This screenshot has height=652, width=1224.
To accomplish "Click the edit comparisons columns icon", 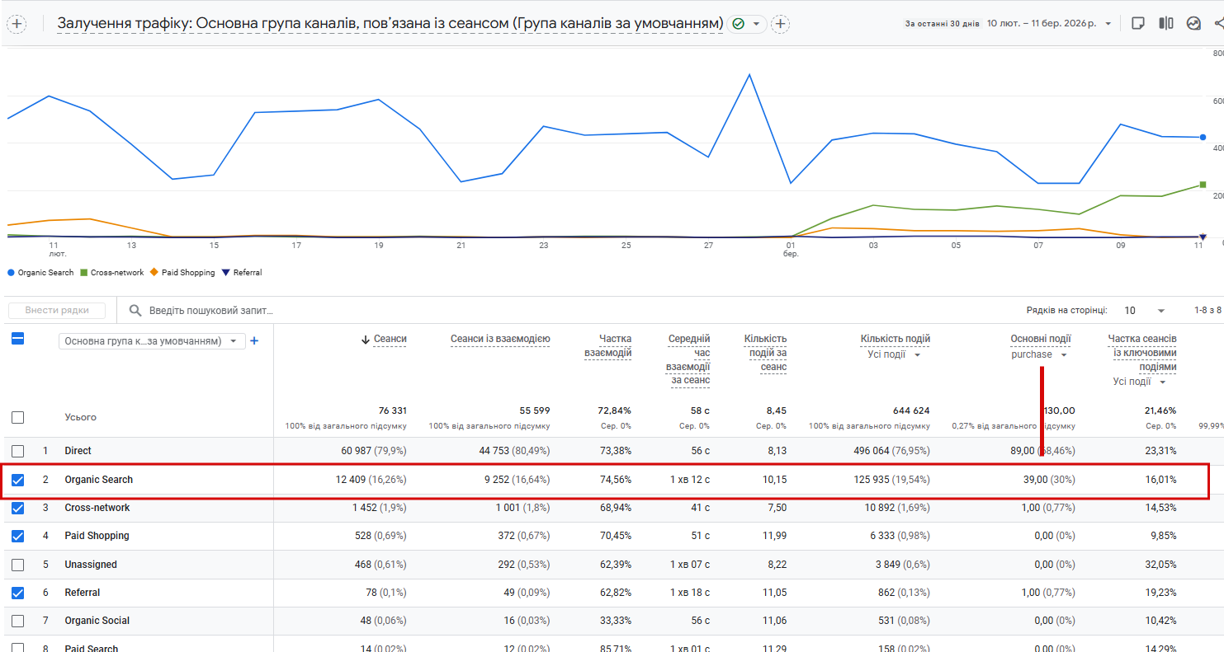I will (x=1165, y=23).
